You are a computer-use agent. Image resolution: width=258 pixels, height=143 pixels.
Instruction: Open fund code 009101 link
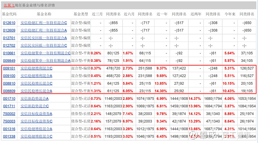pyautogui.click(x=9, y=68)
